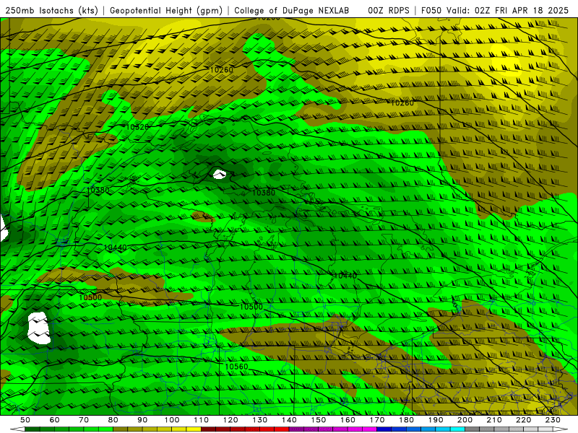This screenshot has width=578, height=433.
Task: Select the 200 value on the color scale
Action: tap(465, 420)
